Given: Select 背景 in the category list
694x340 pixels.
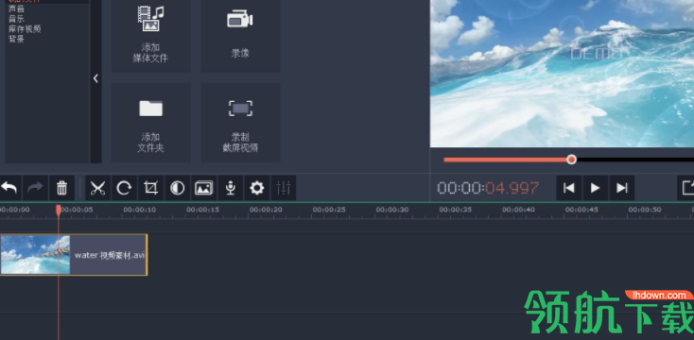Looking at the screenshot, I should (x=17, y=39).
